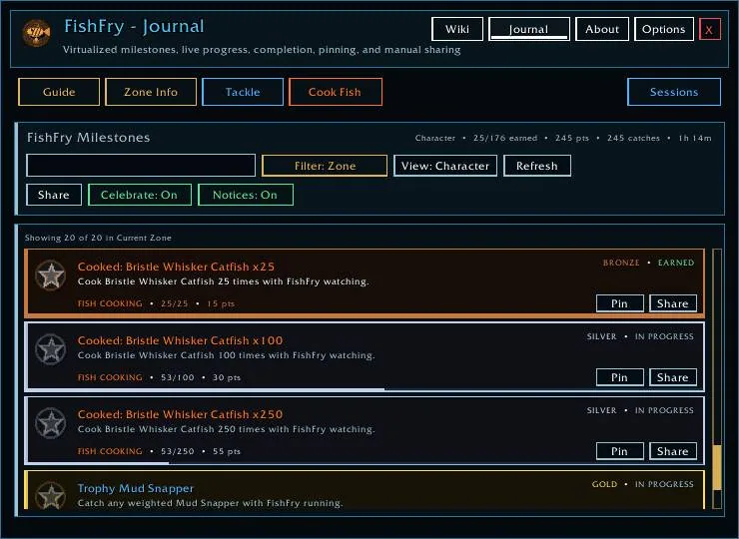Focus the milestones search field
The width and height of the screenshot is (739, 539).
point(141,166)
